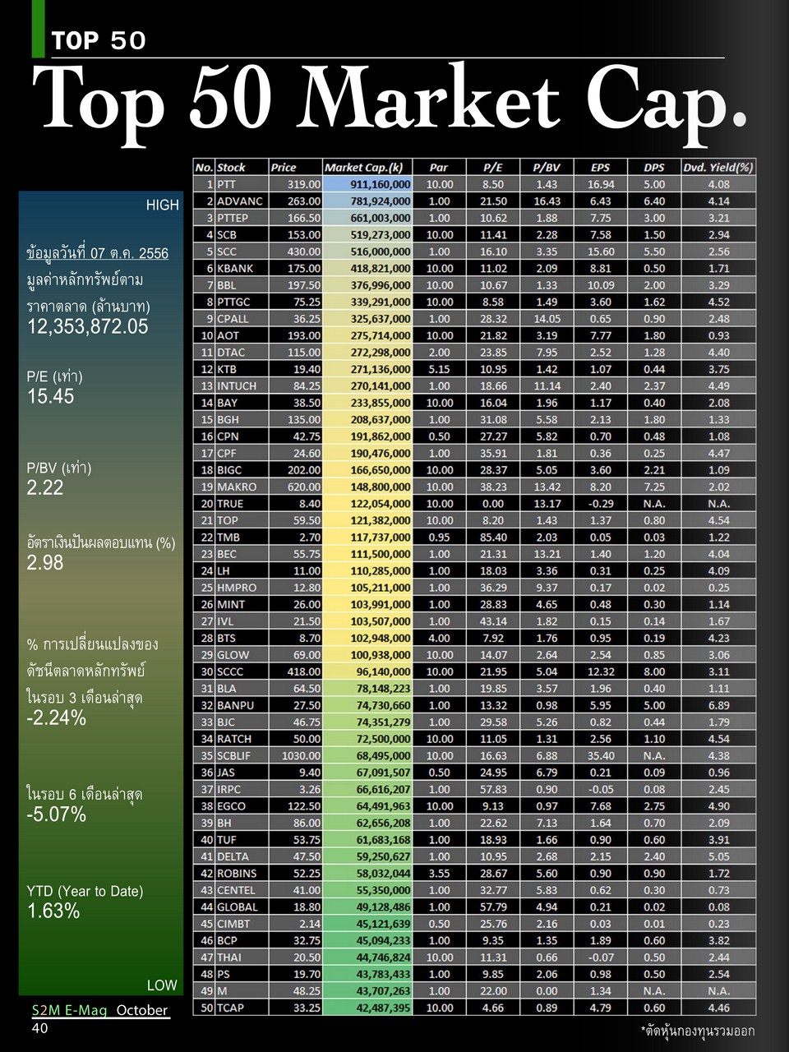Click PTT's market cap value 911,160,000
This screenshot has height=1052, width=789.
tap(367, 184)
